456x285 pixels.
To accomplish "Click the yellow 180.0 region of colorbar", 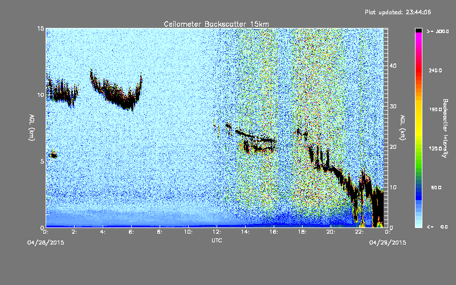I will click(418, 109).
